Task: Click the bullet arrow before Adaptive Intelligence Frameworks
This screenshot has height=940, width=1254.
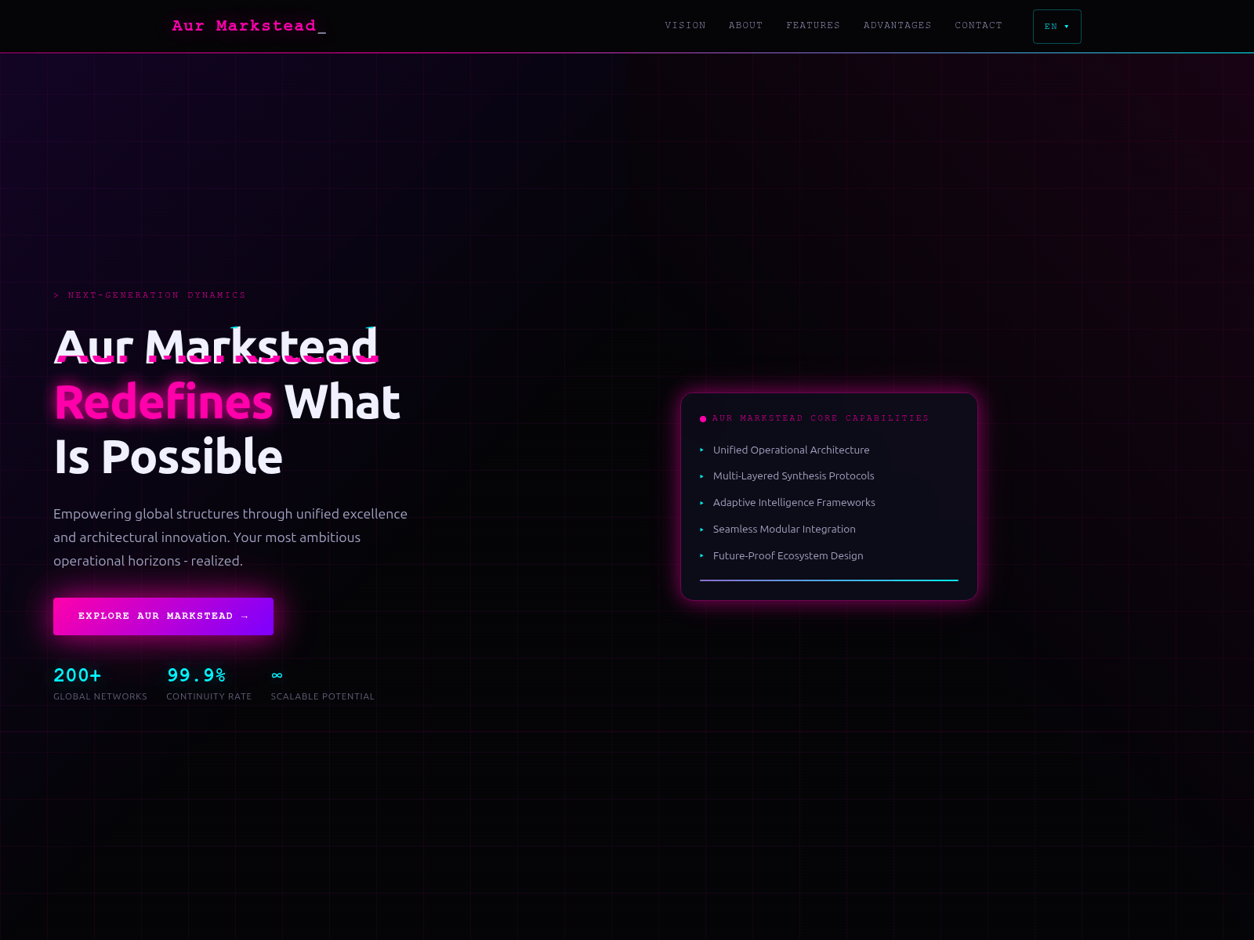Action: click(x=701, y=503)
